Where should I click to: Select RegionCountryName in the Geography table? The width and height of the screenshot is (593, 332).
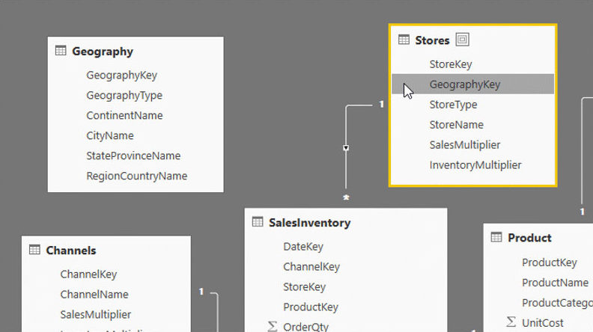tap(136, 176)
